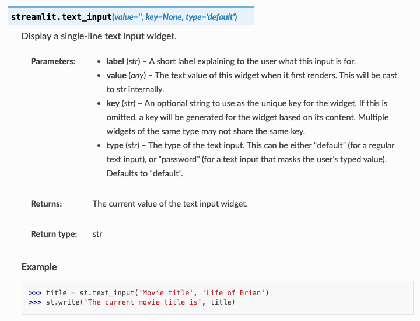
Task: Click the streamlit.text_input function name
Action: click(61, 17)
